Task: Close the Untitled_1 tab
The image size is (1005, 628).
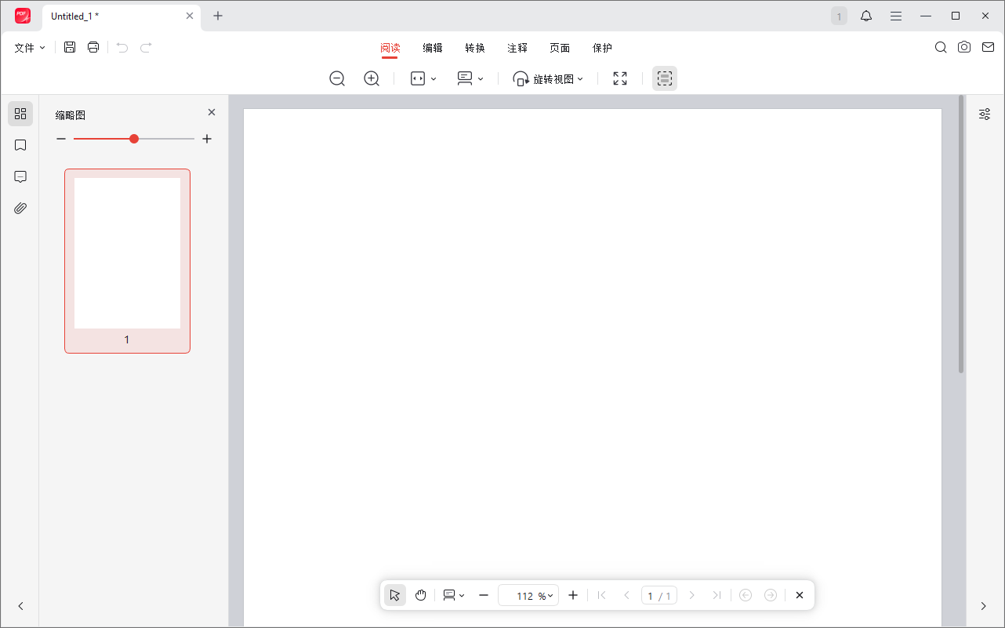Action: tap(190, 16)
